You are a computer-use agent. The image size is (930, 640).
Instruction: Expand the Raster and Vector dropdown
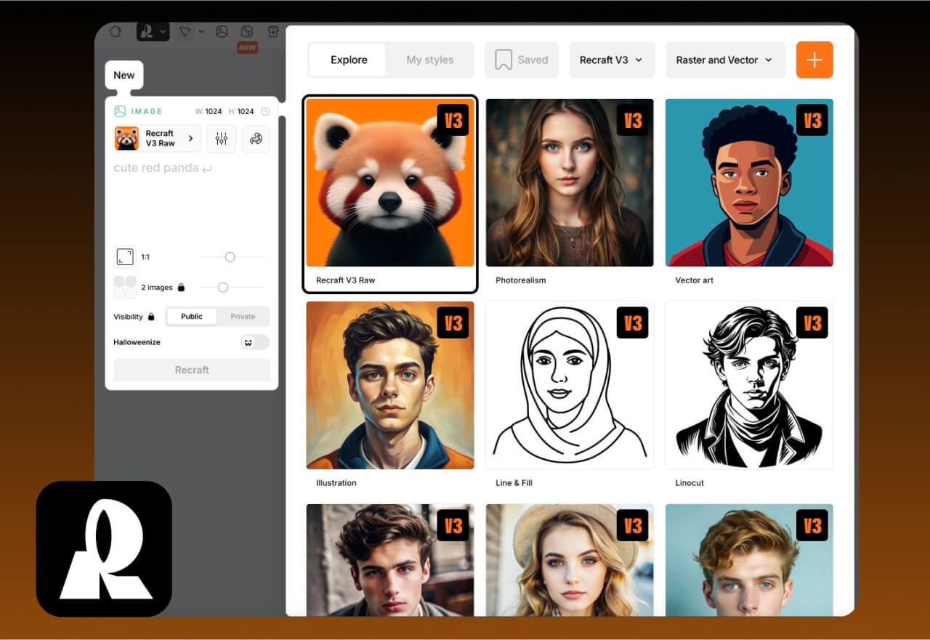point(724,60)
